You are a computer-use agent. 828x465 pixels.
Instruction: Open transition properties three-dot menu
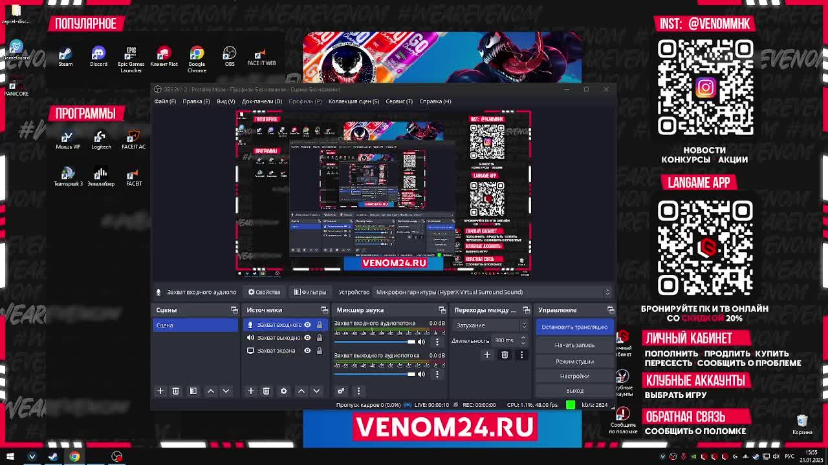pyautogui.click(x=521, y=355)
